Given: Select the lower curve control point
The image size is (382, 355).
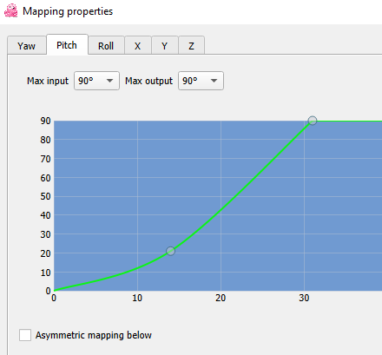Looking at the screenshot, I should [171, 251].
